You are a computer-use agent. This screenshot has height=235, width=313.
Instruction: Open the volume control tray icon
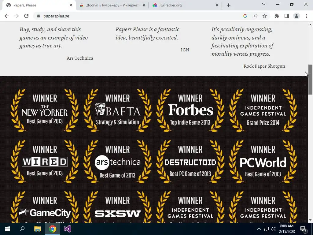[x=274, y=229]
